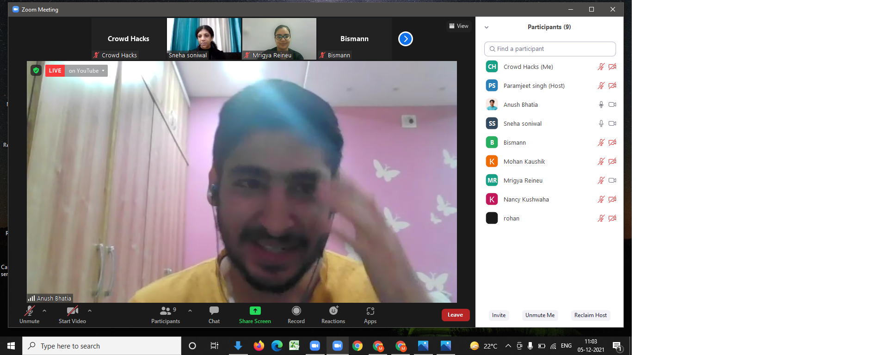Open the 'on YouTube' live stream dropdown

click(86, 71)
